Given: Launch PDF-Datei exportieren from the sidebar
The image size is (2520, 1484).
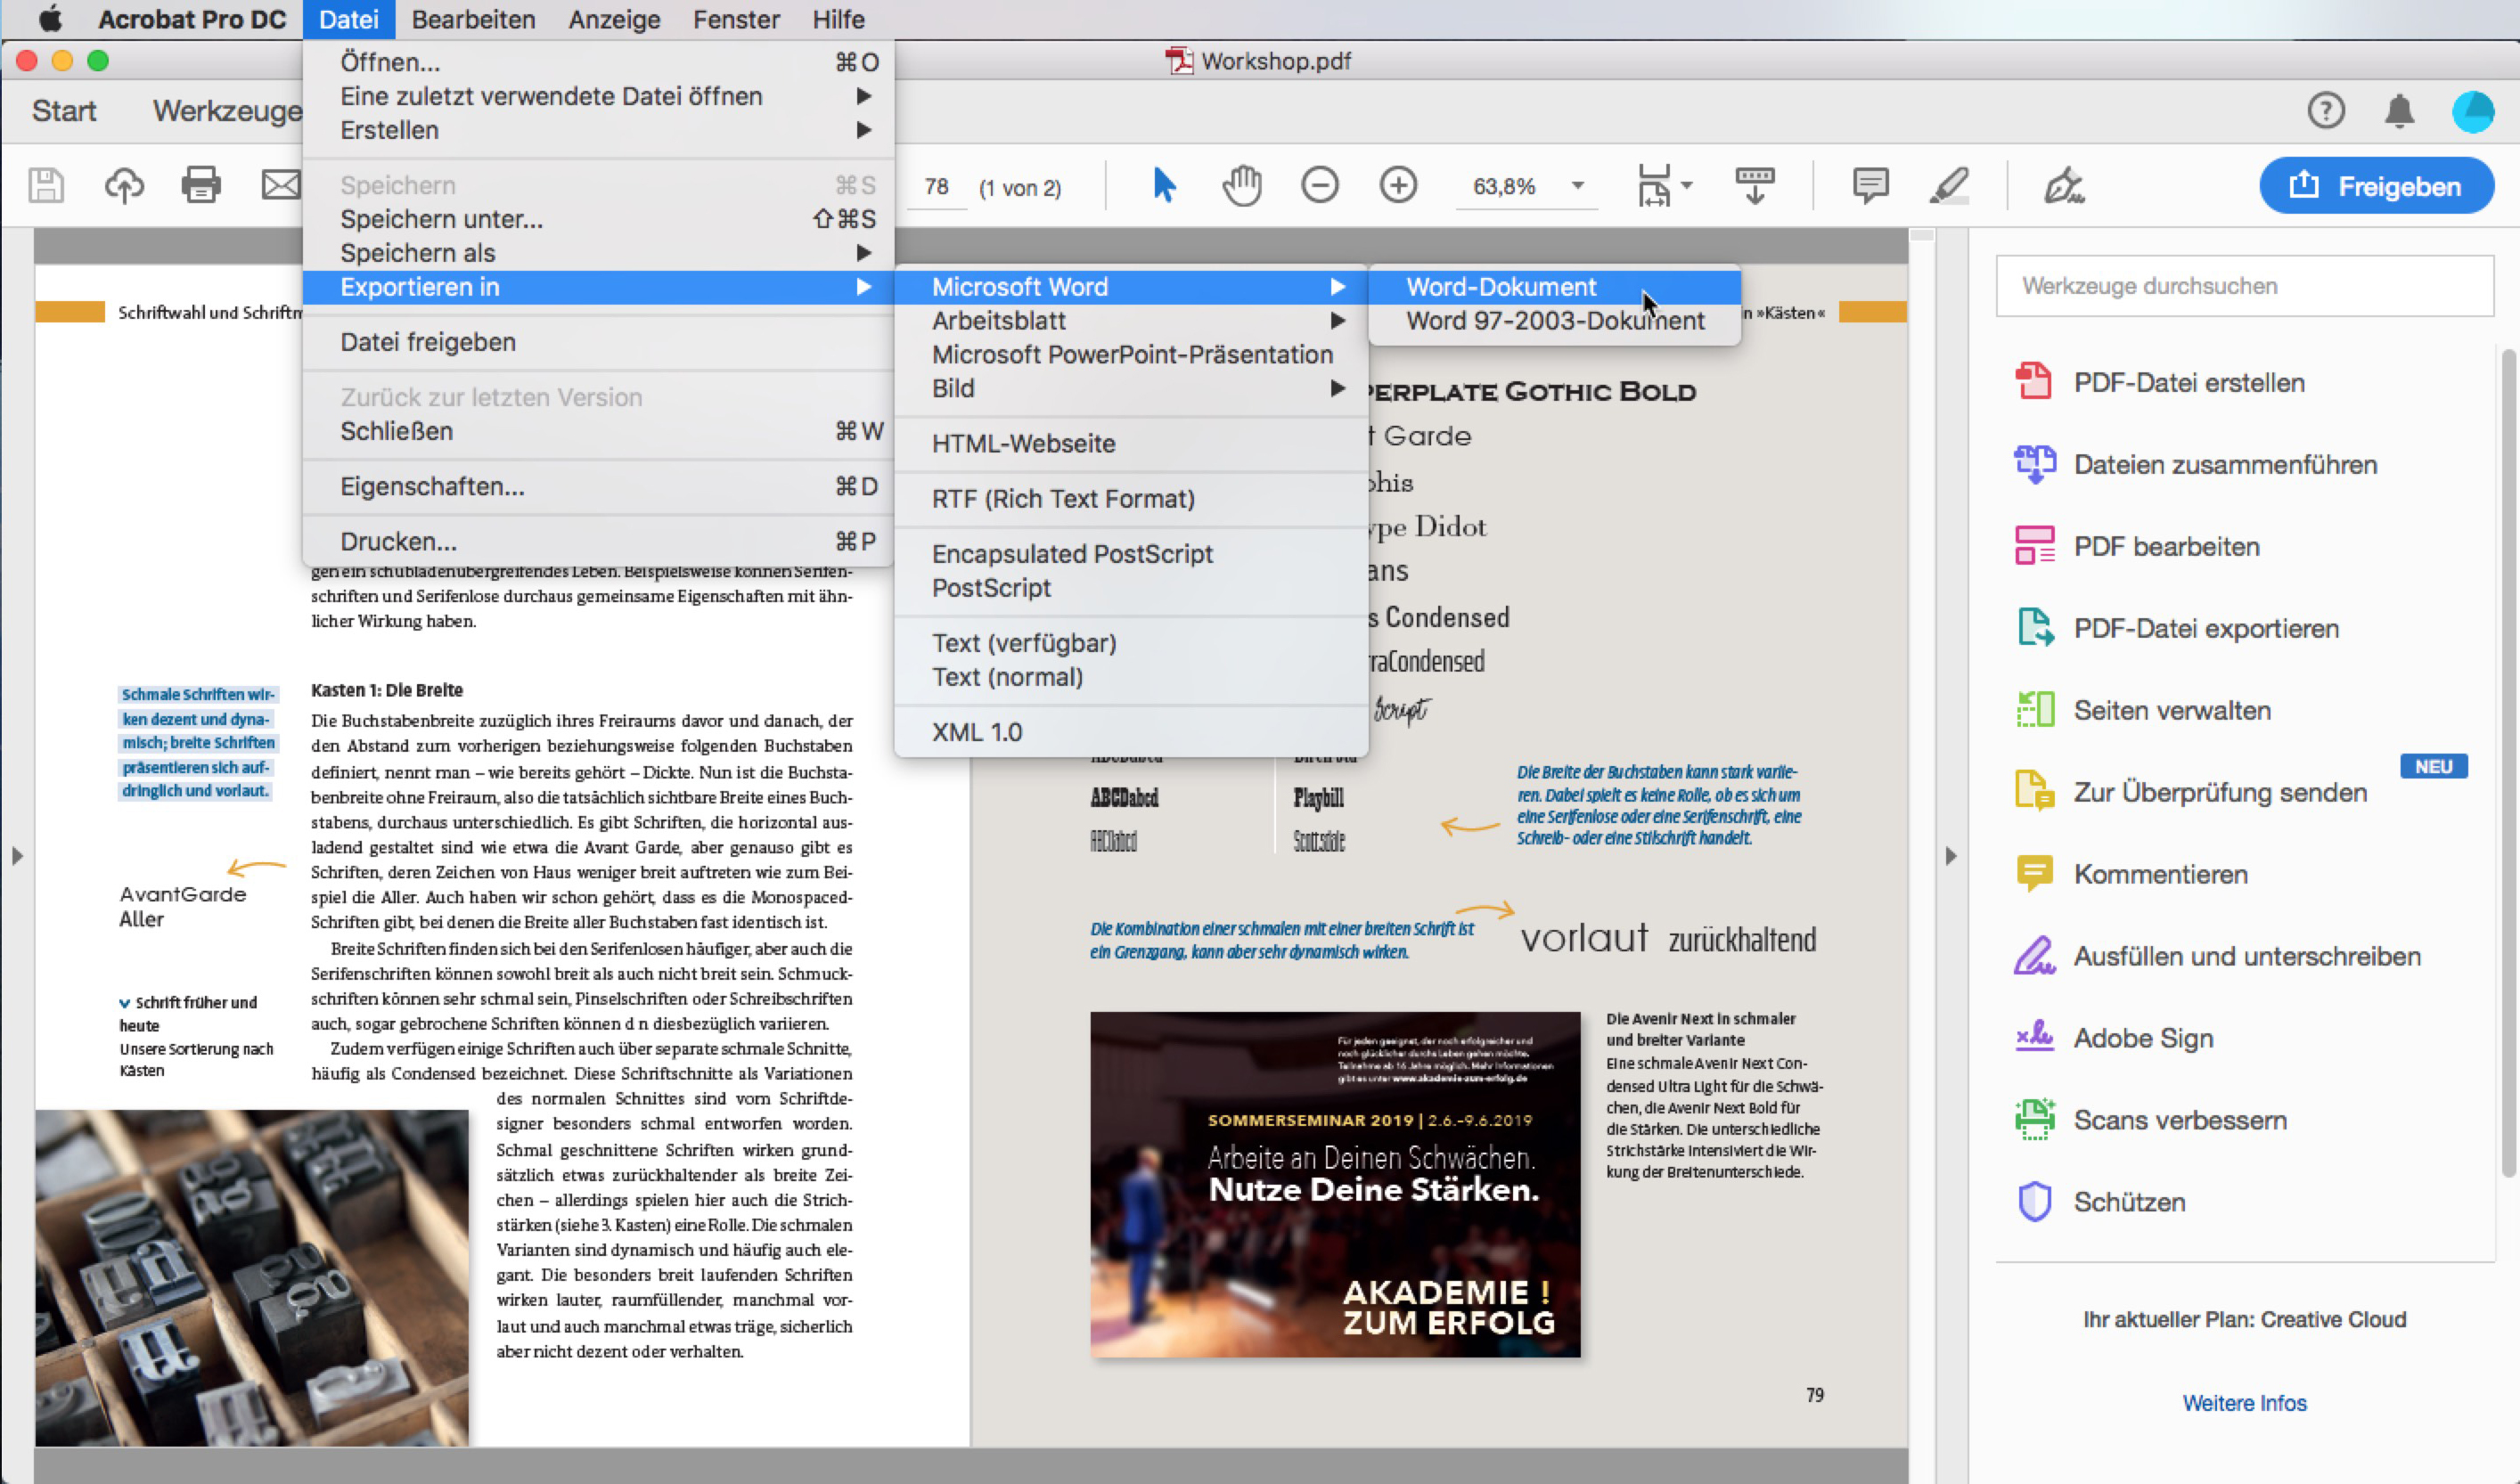Looking at the screenshot, I should [x=2205, y=628].
